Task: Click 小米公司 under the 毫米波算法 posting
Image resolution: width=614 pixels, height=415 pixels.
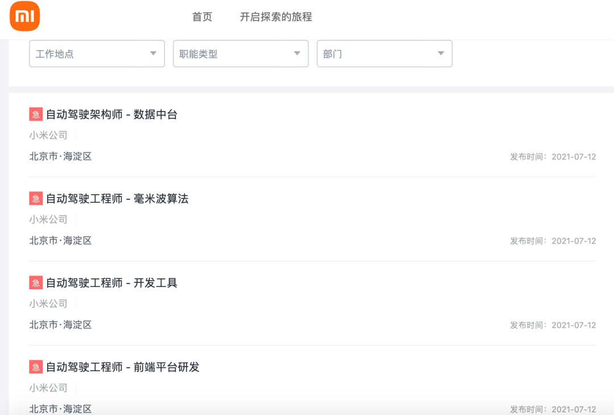Action: (48, 219)
